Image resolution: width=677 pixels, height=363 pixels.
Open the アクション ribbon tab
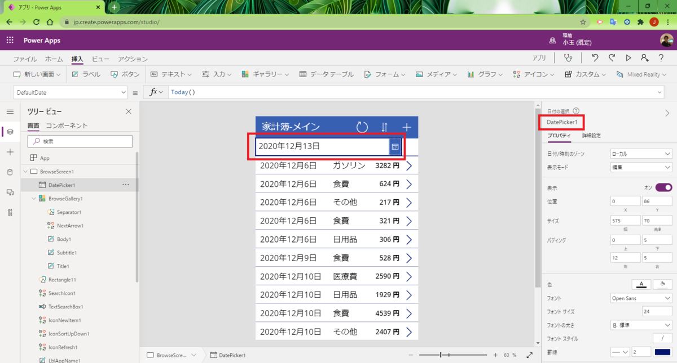tap(133, 59)
